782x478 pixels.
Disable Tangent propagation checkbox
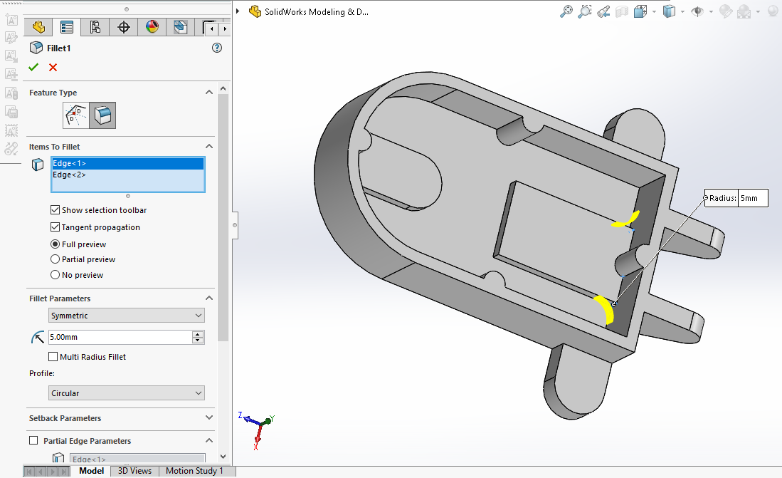[x=56, y=227]
